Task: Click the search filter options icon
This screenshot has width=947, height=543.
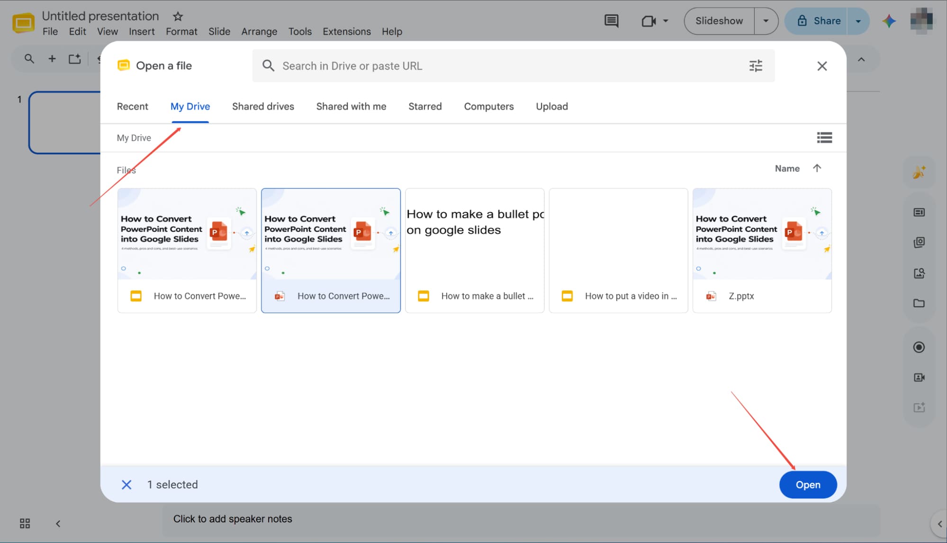Action: tap(756, 66)
